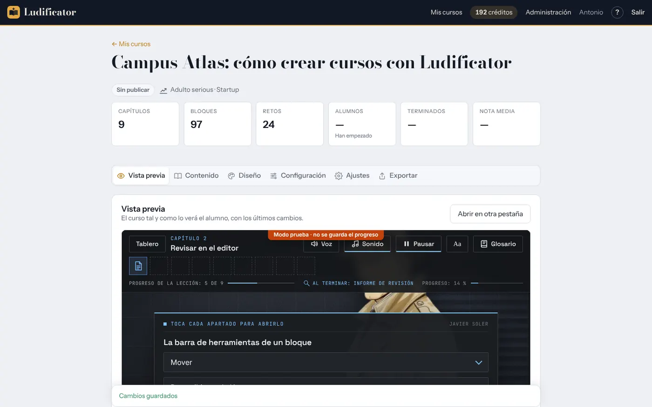Click the Revisar en el editor title
The image size is (652, 407).
point(204,248)
